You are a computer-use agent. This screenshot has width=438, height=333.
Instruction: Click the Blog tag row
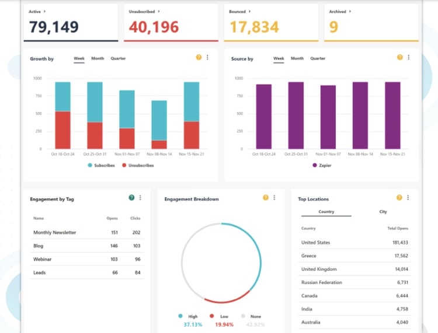[87, 246]
